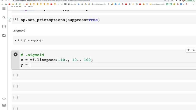The height and width of the screenshot is (110, 196).
Task: Open the Twitter bookmark in bookmarks bar
Action: tap(119, 4)
